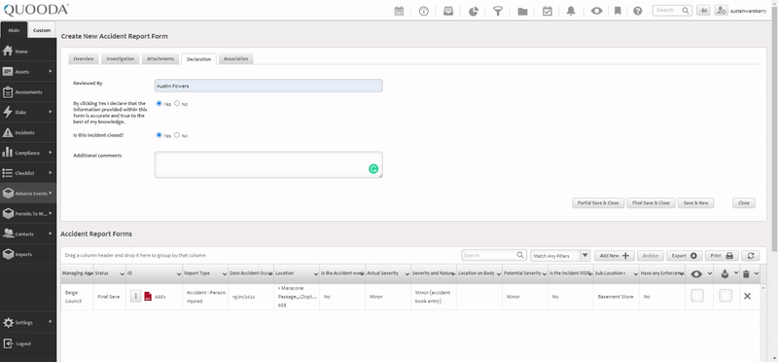Open the inbox tray icon

click(448, 11)
